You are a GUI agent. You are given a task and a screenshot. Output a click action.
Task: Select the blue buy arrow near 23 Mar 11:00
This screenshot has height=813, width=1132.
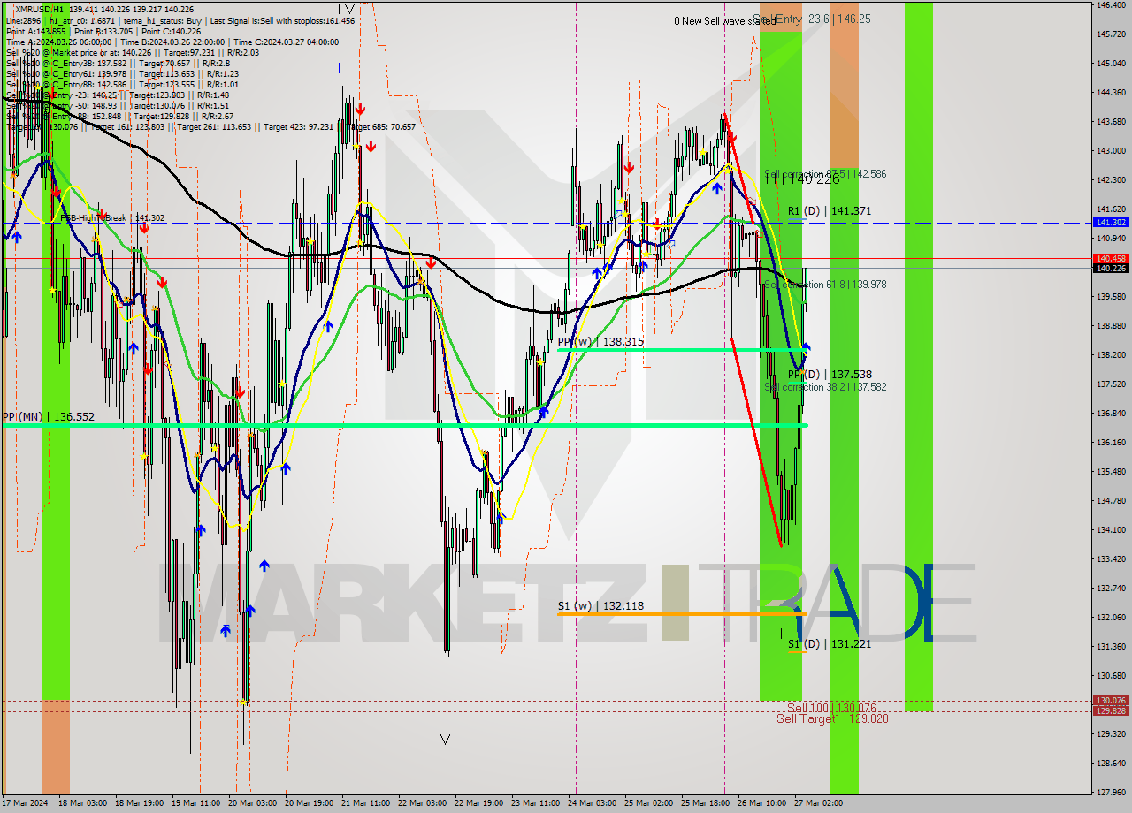click(x=544, y=410)
